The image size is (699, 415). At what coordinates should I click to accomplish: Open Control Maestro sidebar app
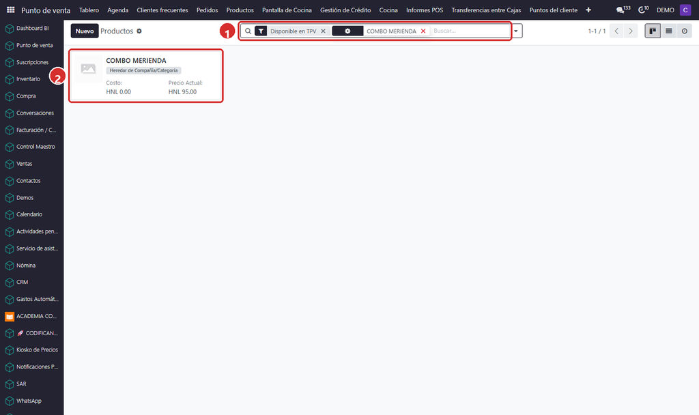point(31,147)
